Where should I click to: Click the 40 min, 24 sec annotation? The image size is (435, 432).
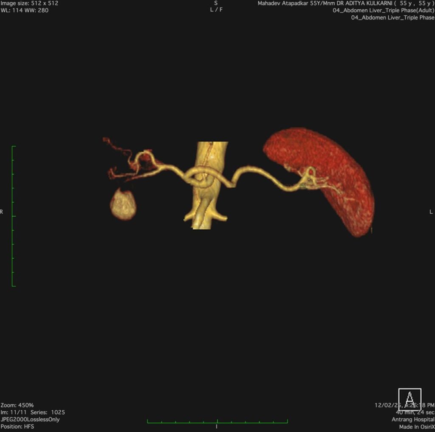(x=415, y=412)
